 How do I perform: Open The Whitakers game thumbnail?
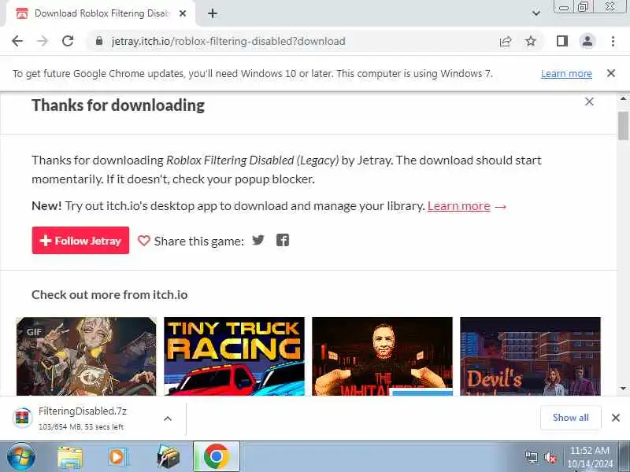click(x=382, y=356)
